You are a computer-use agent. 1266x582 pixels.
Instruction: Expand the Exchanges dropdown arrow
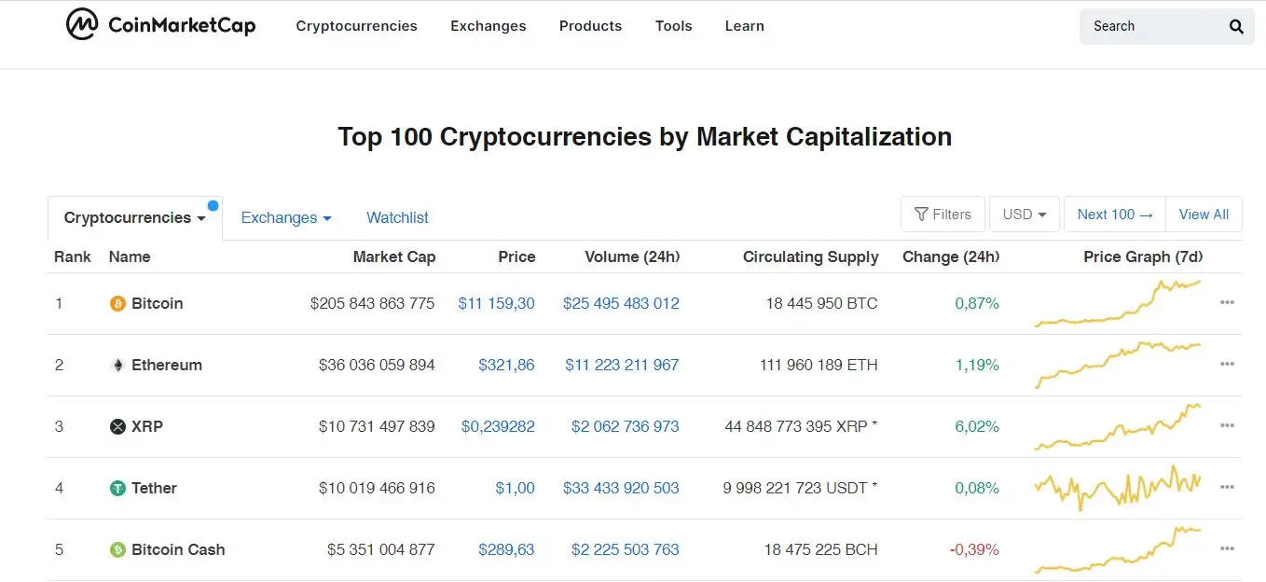325,217
